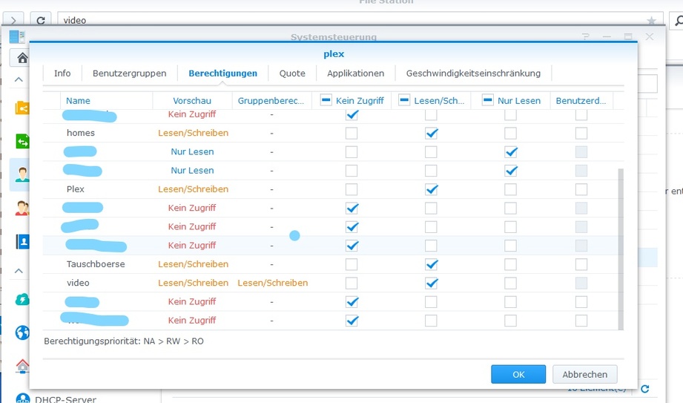Check Kein Zugriff for homes

(352, 133)
